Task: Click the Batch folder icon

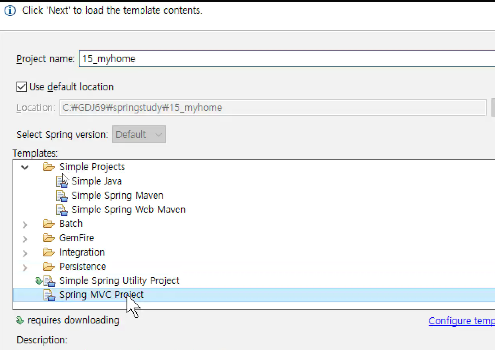Action: [48, 224]
